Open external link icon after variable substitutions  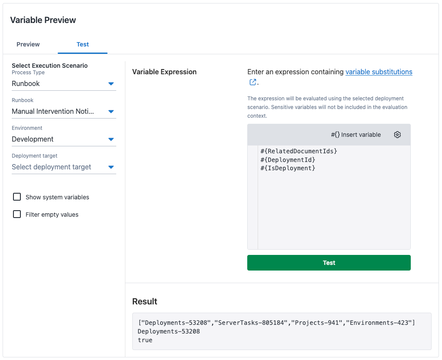coord(253,82)
